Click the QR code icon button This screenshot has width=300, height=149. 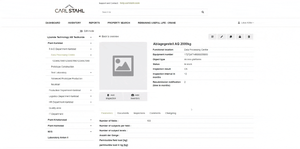coord(212,37)
